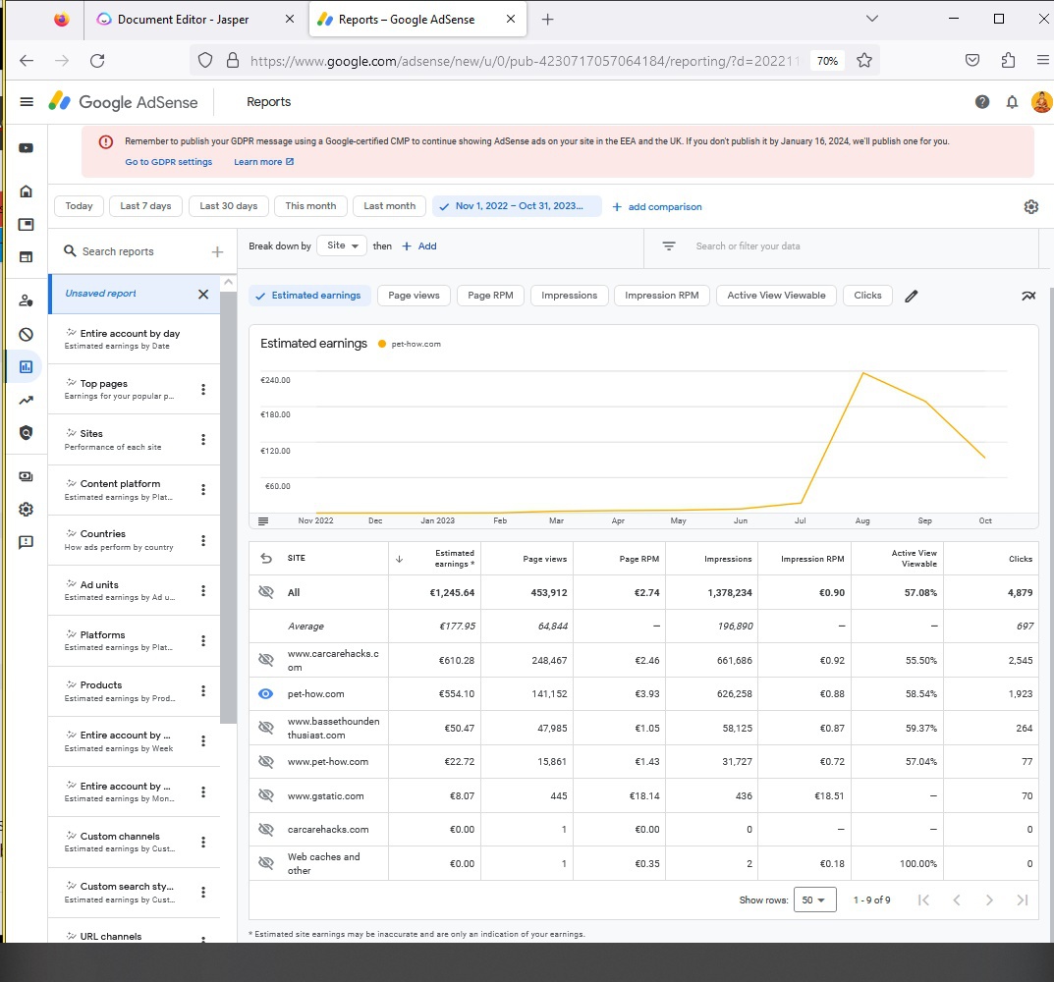Click the AdSense Help question mark icon
Image resolution: width=1054 pixels, height=982 pixels.
coord(982,101)
